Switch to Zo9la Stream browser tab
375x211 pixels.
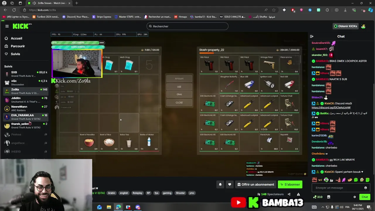pos(49,3)
